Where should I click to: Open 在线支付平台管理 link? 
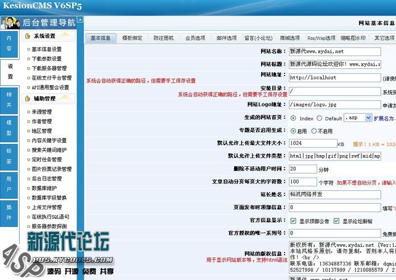click(x=52, y=78)
